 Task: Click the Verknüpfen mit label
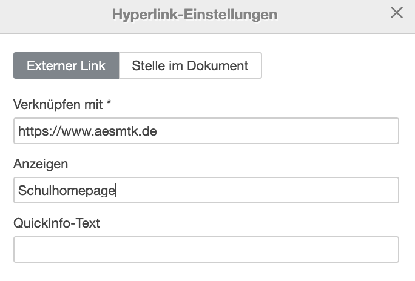coord(58,105)
